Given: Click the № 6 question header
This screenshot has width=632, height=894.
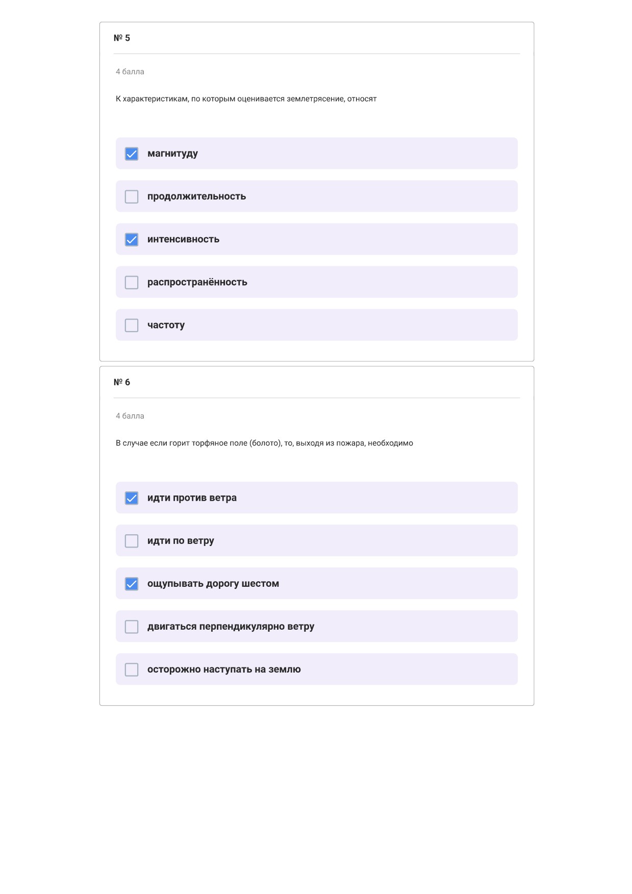Looking at the screenshot, I should [x=122, y=382].
